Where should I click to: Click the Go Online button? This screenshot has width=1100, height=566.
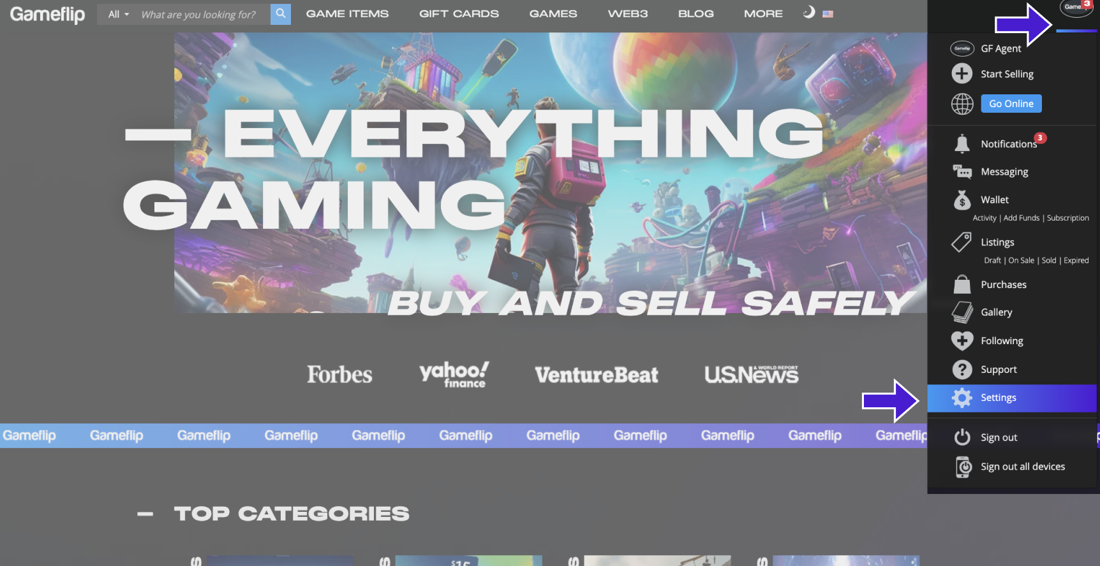pyautogui.click(x=1011, y=103)
